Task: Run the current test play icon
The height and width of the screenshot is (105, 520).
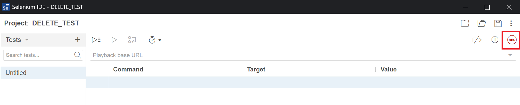Action: tap(114, 40)
